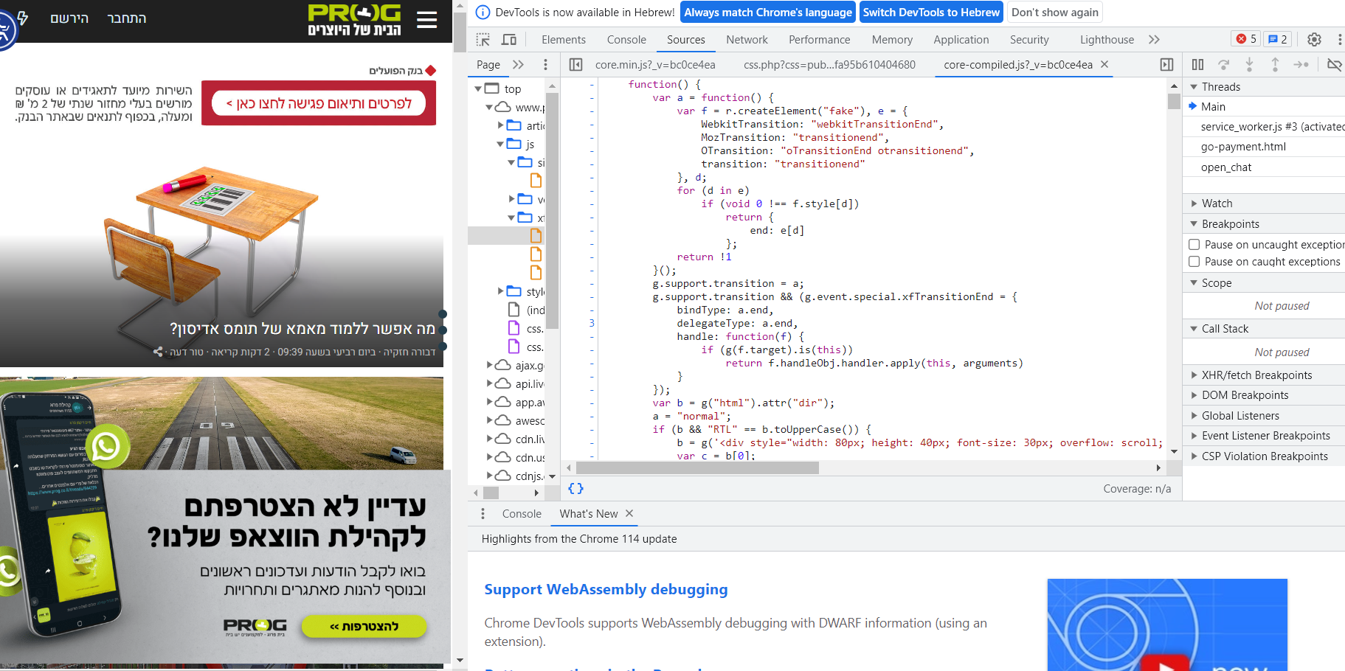This screenshot has height=671, width=1345.
Task: Enable Pause on uncaught exceptions
Action: (x=1194, y=245)
